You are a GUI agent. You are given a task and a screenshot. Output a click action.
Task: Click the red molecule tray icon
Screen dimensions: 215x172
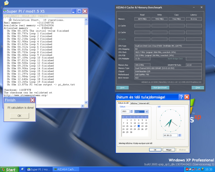point(199,169)
